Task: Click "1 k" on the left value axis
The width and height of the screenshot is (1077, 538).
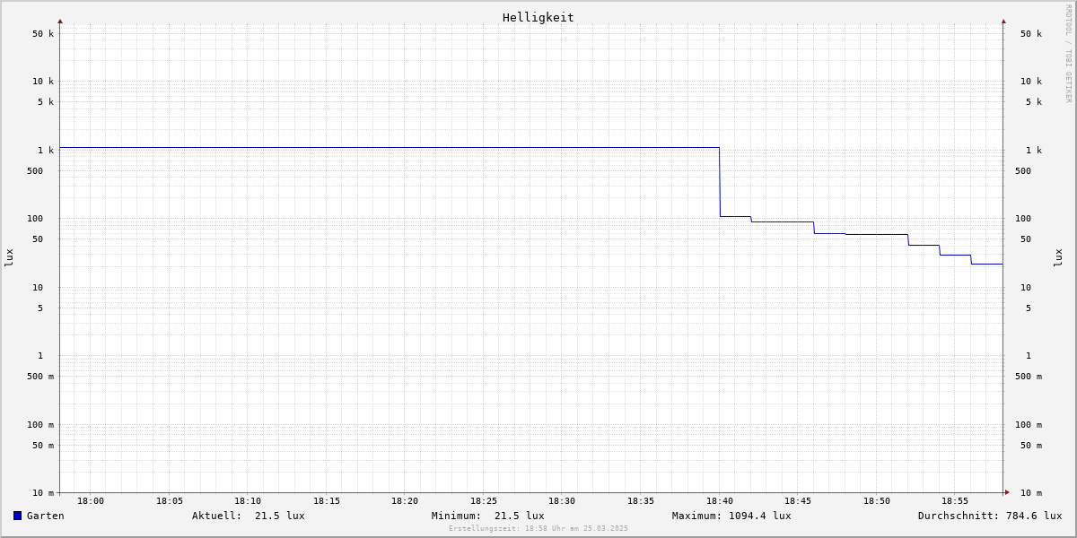Action: (x=46, y=151)
